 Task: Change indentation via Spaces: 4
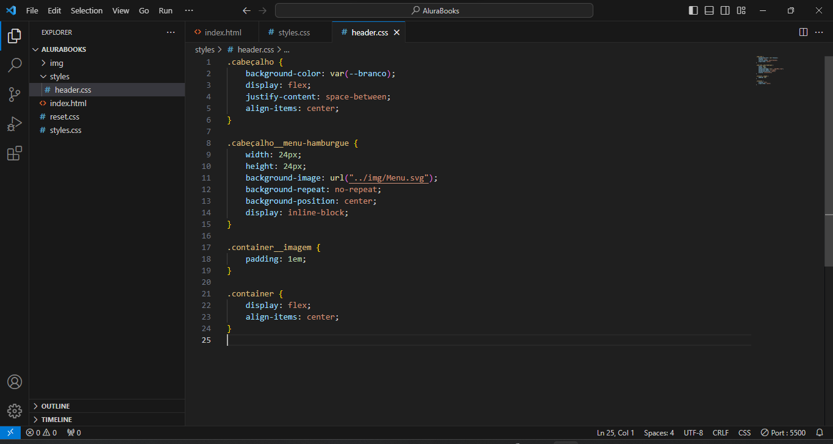[x=659, y=432]
